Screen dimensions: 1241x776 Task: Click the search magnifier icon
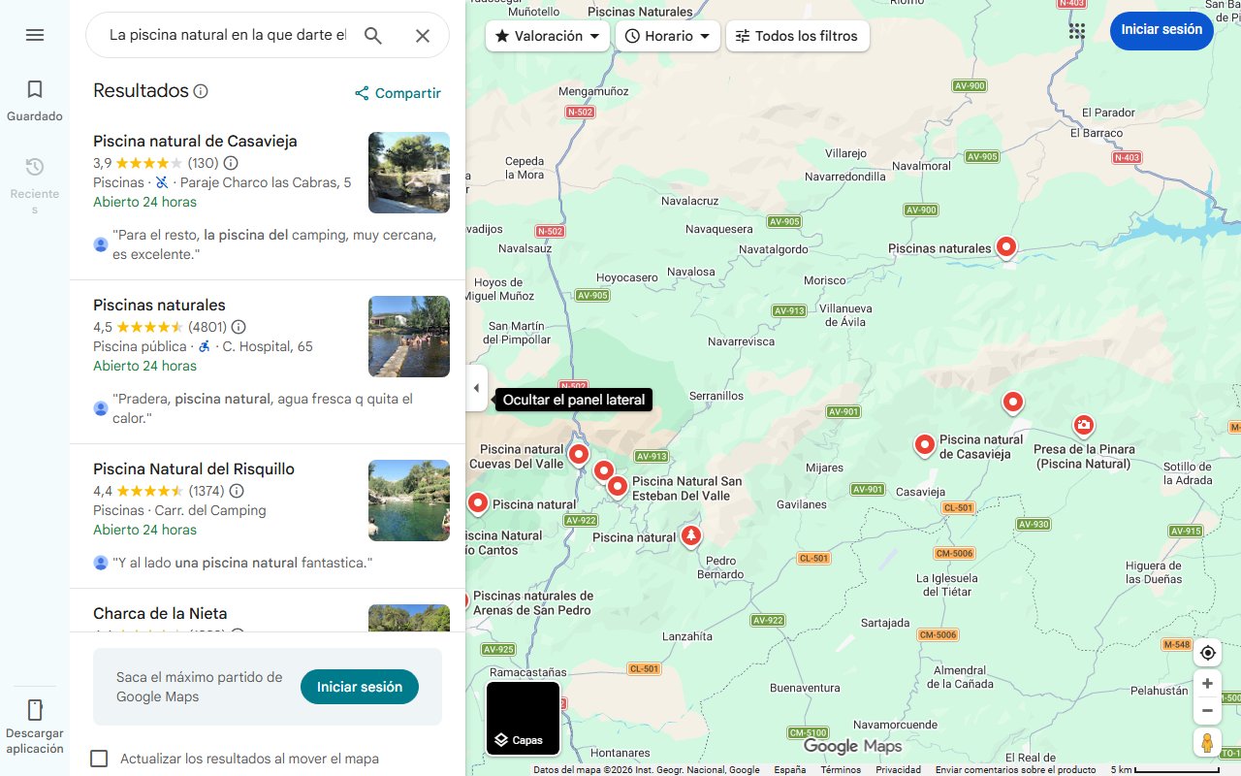[x=373, y=36]
